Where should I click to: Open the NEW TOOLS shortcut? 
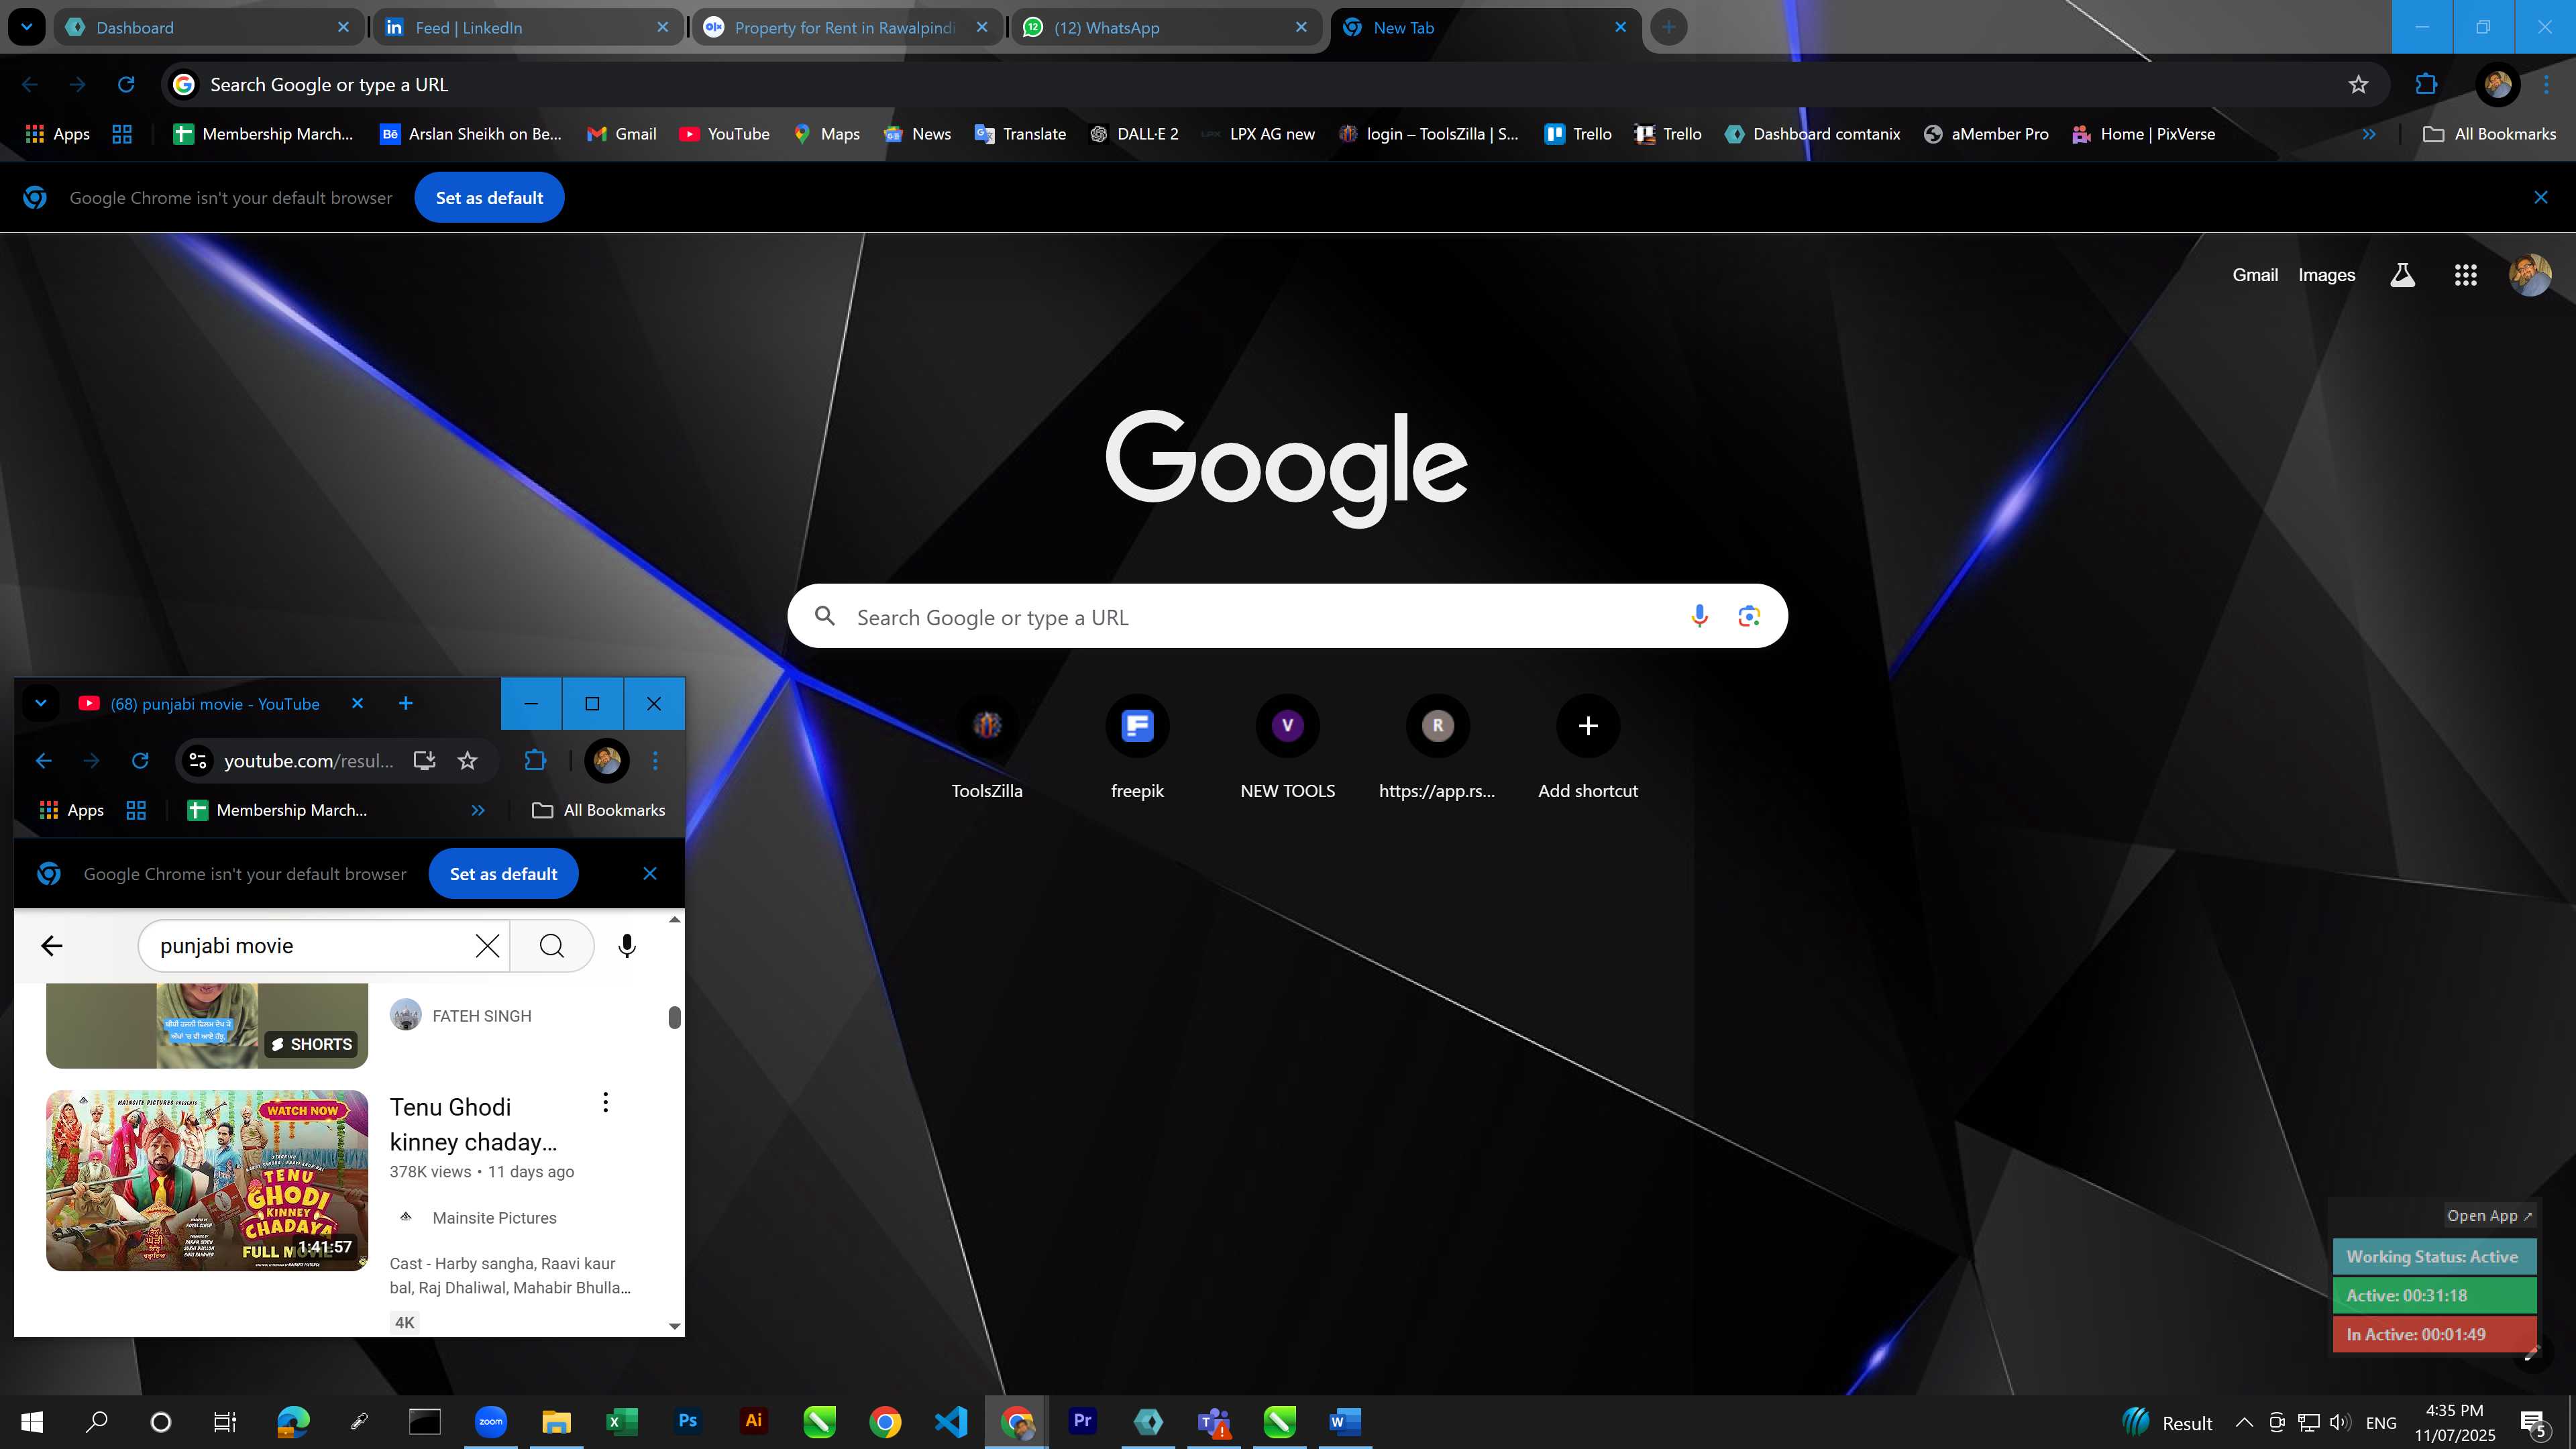coord(1288,748)
